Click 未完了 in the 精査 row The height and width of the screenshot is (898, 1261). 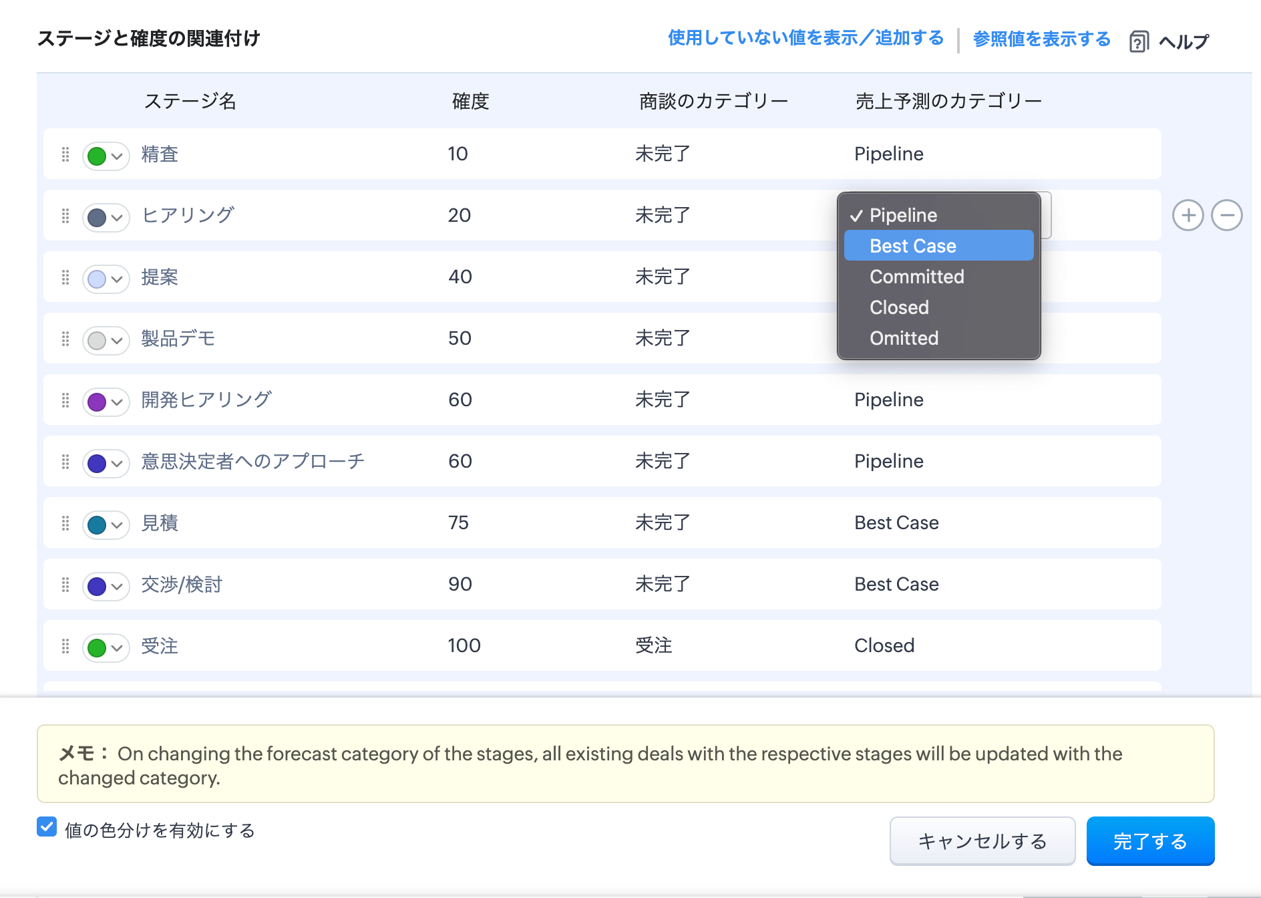click(663, 154)
